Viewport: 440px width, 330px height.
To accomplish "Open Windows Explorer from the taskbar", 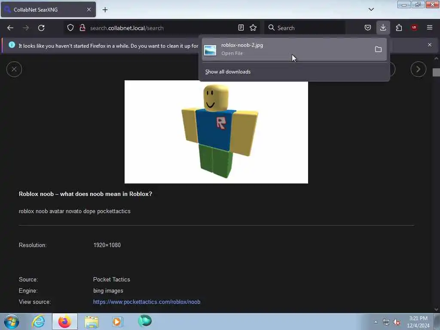I will pos(92,322).
